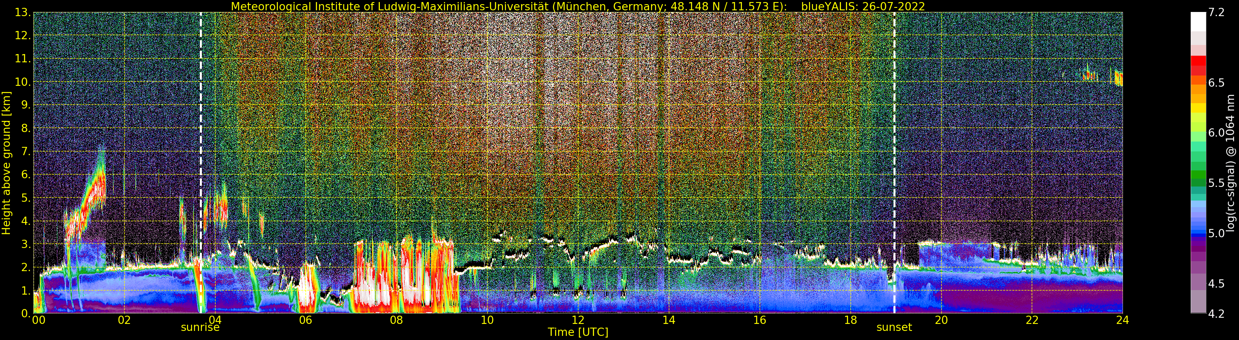The height and width of the screenshot is (340, 1239).
Task: Click the time tick label '22'
Action: click(1032, 320)
